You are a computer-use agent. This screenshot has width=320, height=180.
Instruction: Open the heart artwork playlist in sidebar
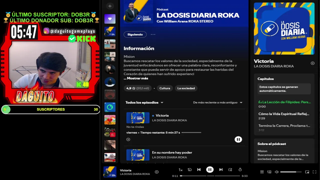(110, 120)
